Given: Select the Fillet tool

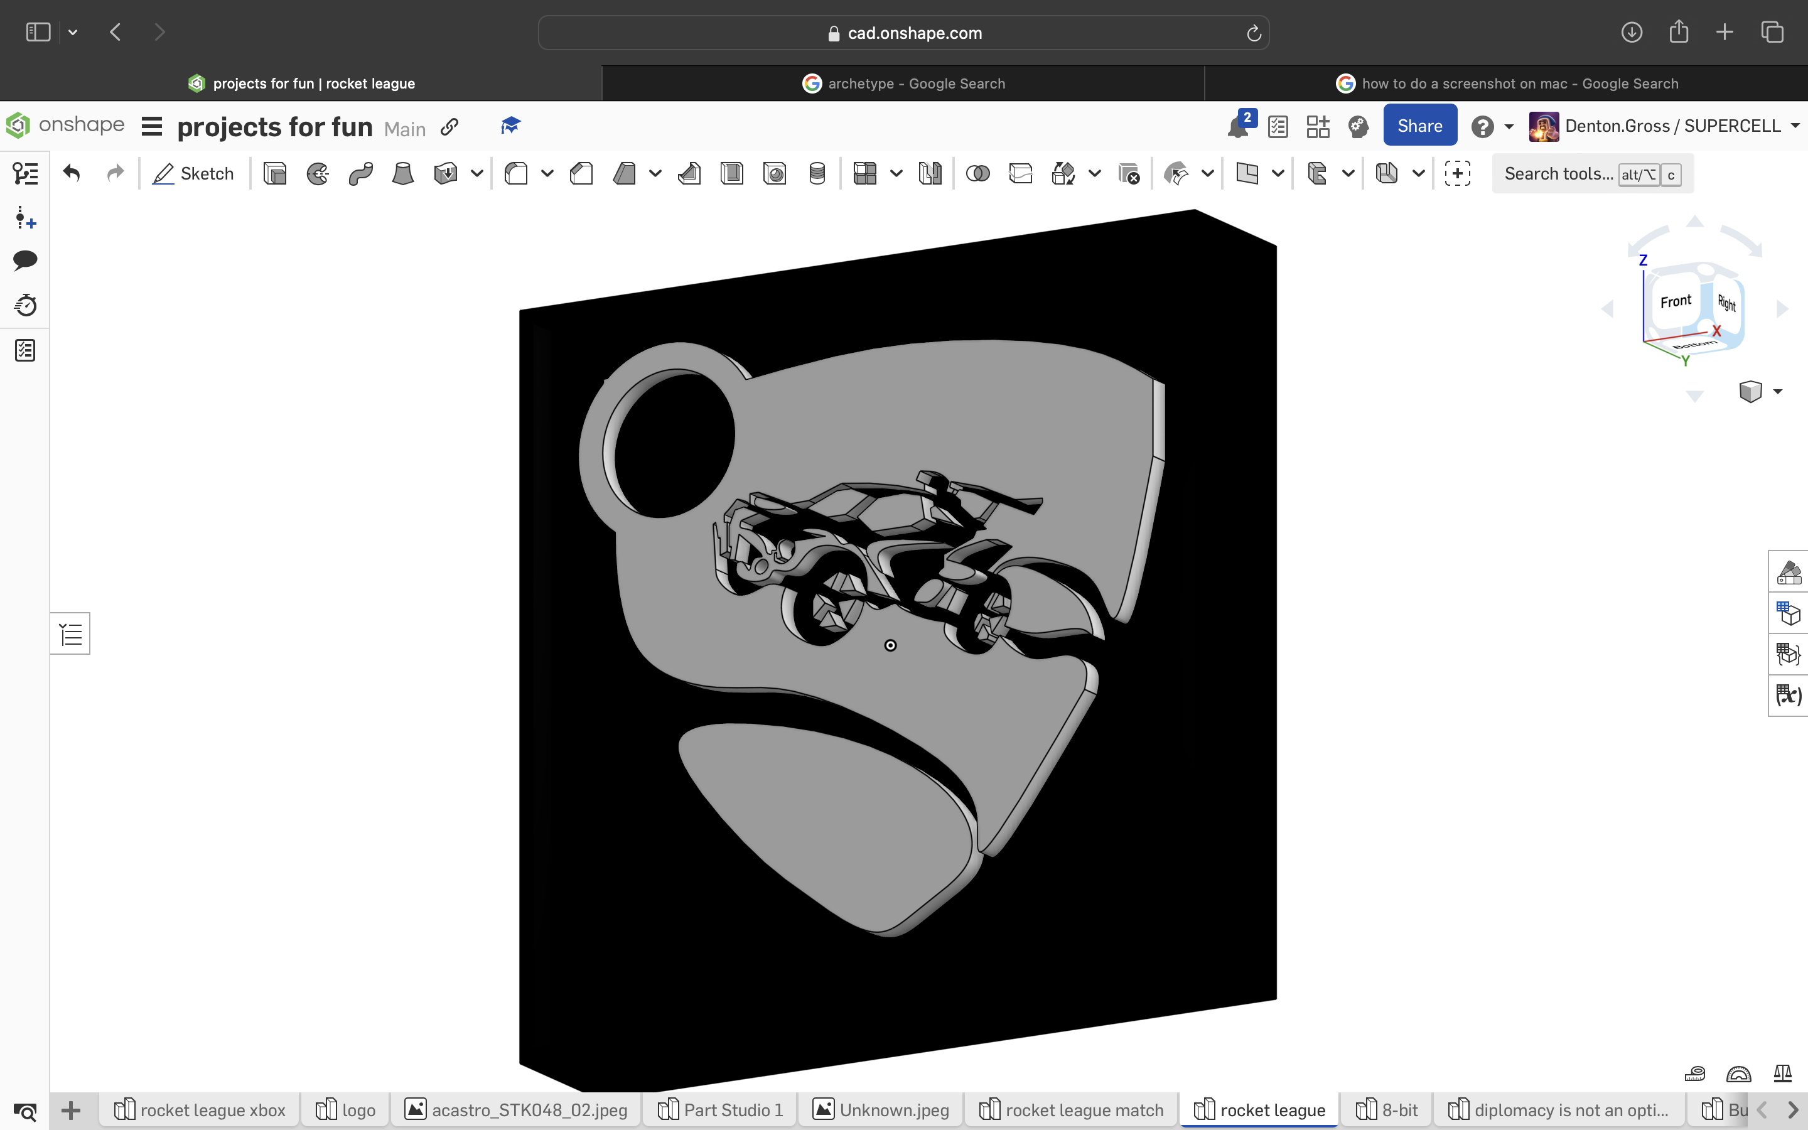Looking at the screenshot, I should point(515,173).
